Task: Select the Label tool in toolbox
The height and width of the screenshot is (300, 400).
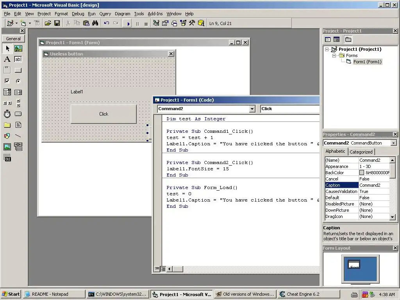Action: pos(7,59)
